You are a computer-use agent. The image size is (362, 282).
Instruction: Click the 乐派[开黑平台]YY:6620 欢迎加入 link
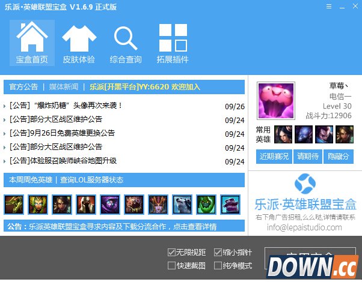pyautogui.click(x=145, y=87)
